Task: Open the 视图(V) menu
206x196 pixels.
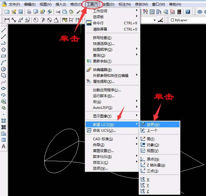Action: click(x=45, y=4)
